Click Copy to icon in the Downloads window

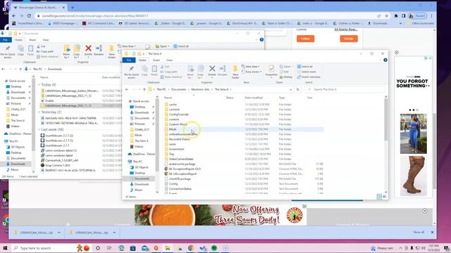(77, 51)
